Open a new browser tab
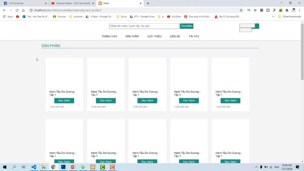This screenshot has height=171, width=304. click(x=148, y=3)
